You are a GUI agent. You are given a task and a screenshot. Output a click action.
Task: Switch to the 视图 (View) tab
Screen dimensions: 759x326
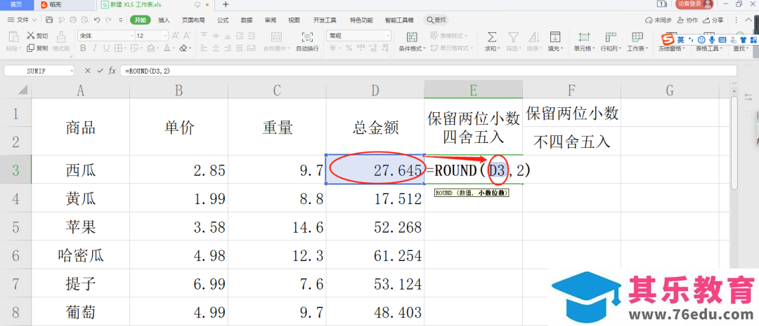tap(294, 20)
